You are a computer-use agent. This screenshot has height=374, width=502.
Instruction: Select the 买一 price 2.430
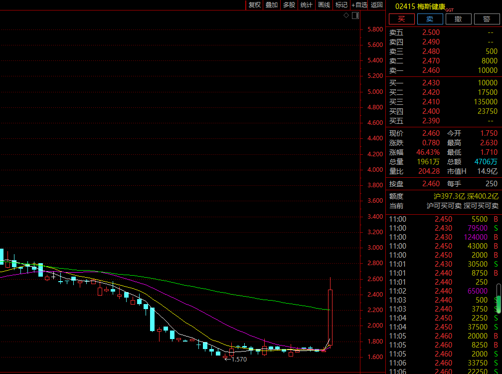(x=431, y=83)
